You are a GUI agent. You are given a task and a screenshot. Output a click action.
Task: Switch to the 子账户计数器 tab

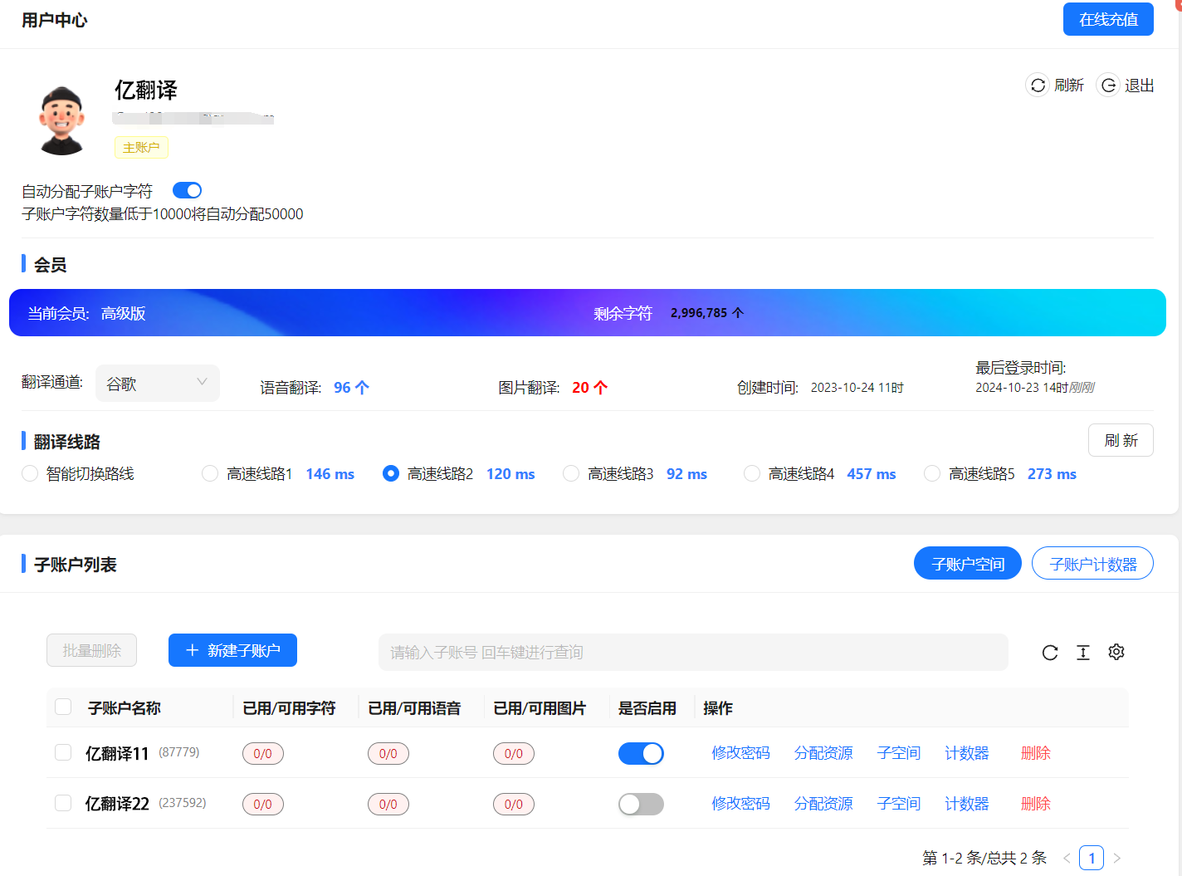tap(1092, 563)
